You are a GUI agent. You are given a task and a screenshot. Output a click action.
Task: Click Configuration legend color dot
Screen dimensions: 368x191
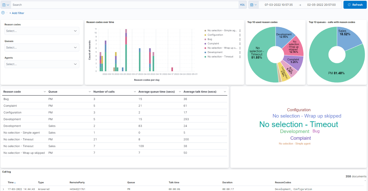point(205,35)
